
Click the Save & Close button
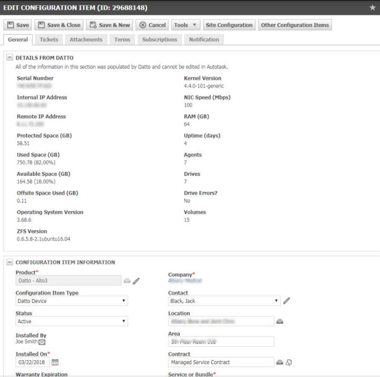[x=59, y=25]
